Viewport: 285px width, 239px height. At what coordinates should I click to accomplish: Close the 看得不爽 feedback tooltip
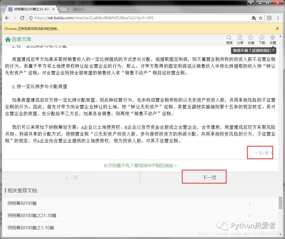pos(273,50)
